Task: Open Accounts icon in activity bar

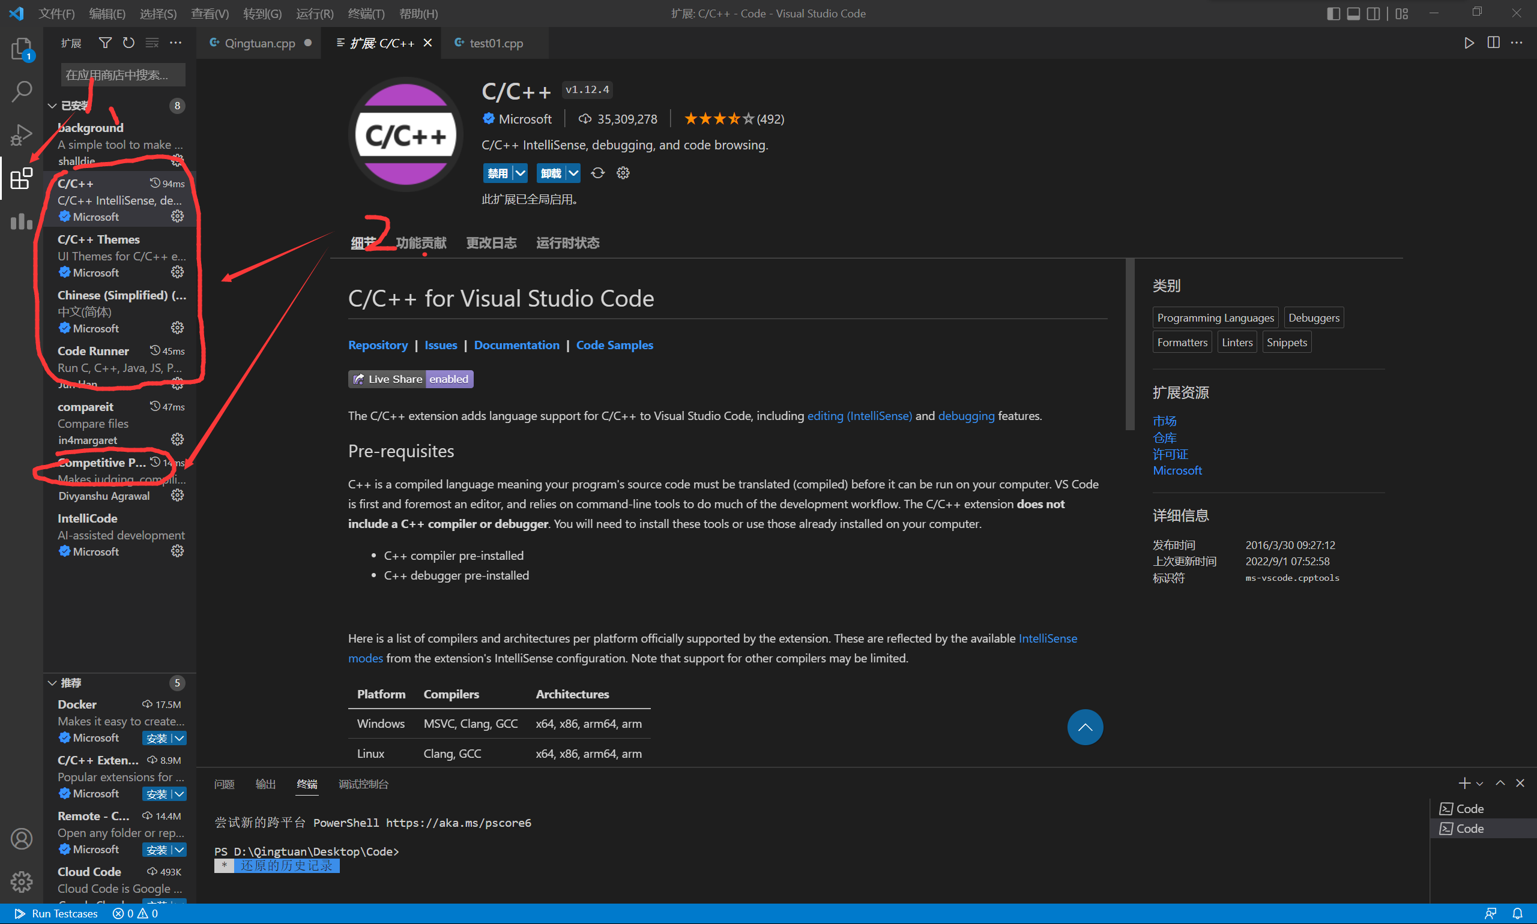Action: 21,839
